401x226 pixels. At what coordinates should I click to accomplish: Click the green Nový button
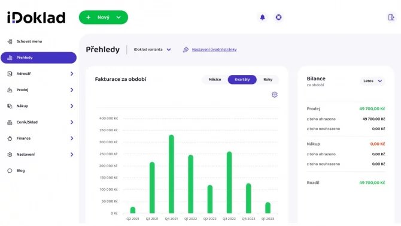pyautogui.click(x=104, y=17)
